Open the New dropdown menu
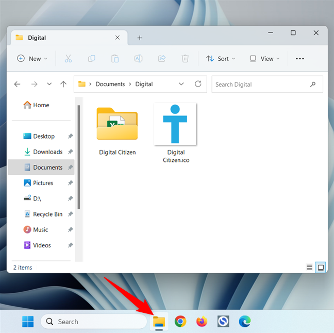The image size is (334, 333). 32,59
